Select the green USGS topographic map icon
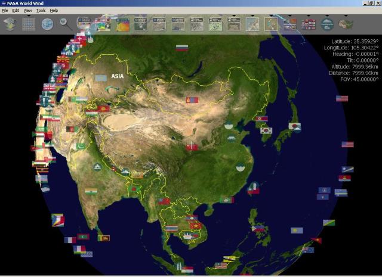Image resolution: width=382 pixels, height=277 pixels. click(215, 24)
